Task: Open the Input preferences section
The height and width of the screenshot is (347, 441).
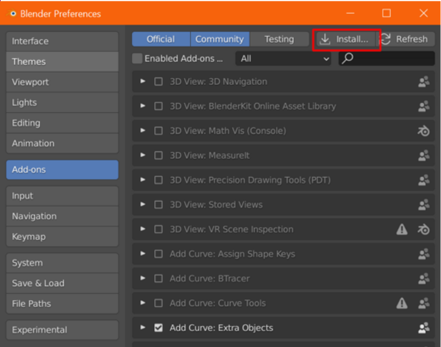Action: tap(62, 196)
